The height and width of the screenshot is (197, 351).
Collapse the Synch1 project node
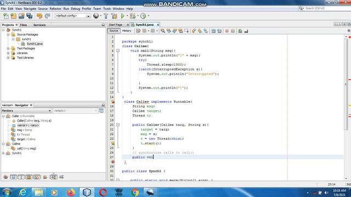tap(3, 30)
